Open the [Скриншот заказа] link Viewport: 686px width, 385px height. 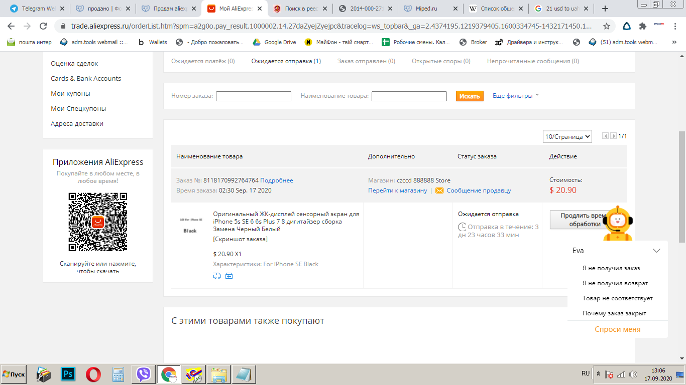[x=241, y=239]
